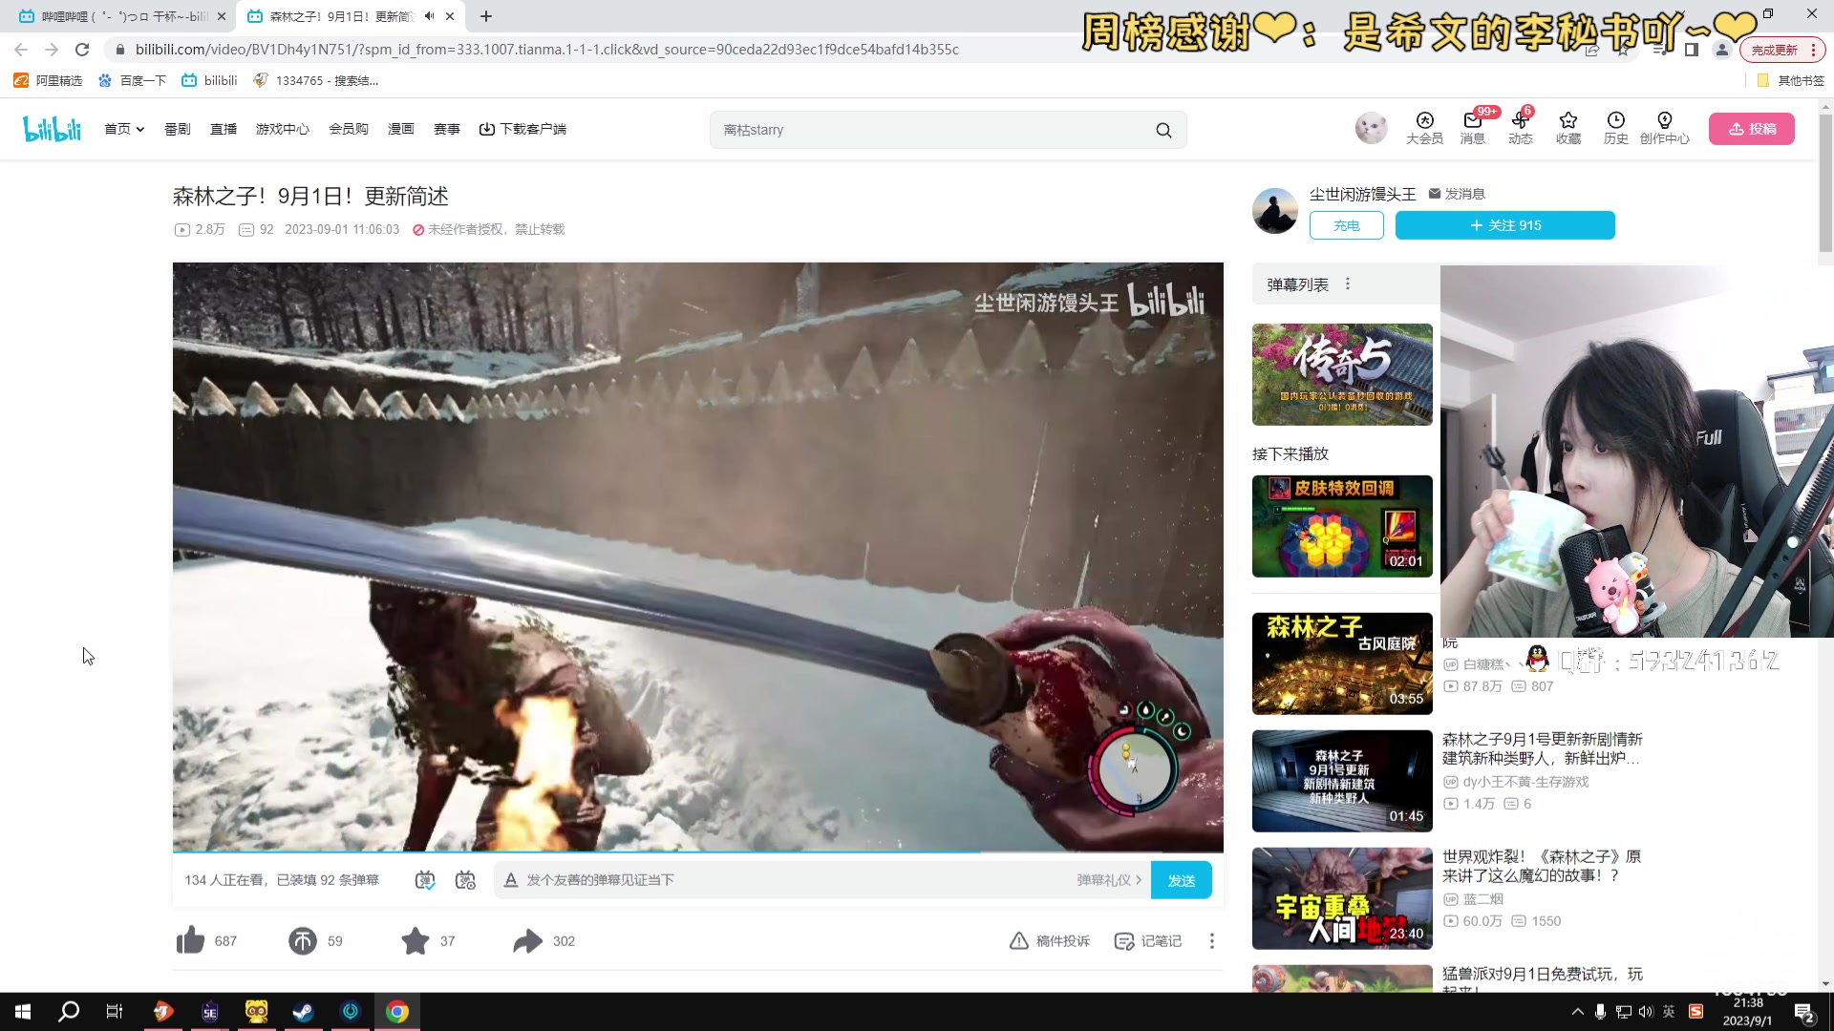Click 完成更新 Chrome update button
Viewport: 1834px width, 1031px height.
point(1775,50)
